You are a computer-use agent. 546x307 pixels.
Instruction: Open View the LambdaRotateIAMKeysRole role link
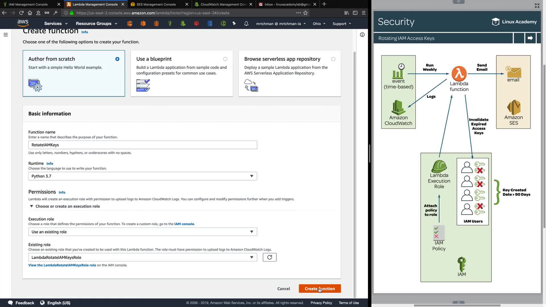[x=62, y=265]
